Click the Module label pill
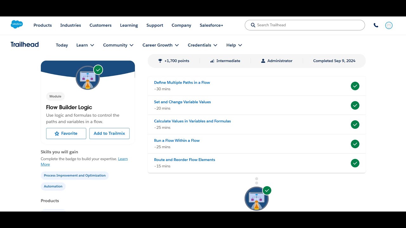Screen dimensions: 406x228 point(56,96)
